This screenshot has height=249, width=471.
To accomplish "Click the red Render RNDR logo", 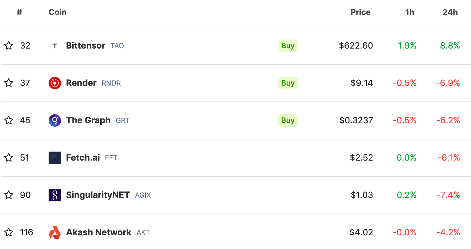I will (x=55, y=83).
